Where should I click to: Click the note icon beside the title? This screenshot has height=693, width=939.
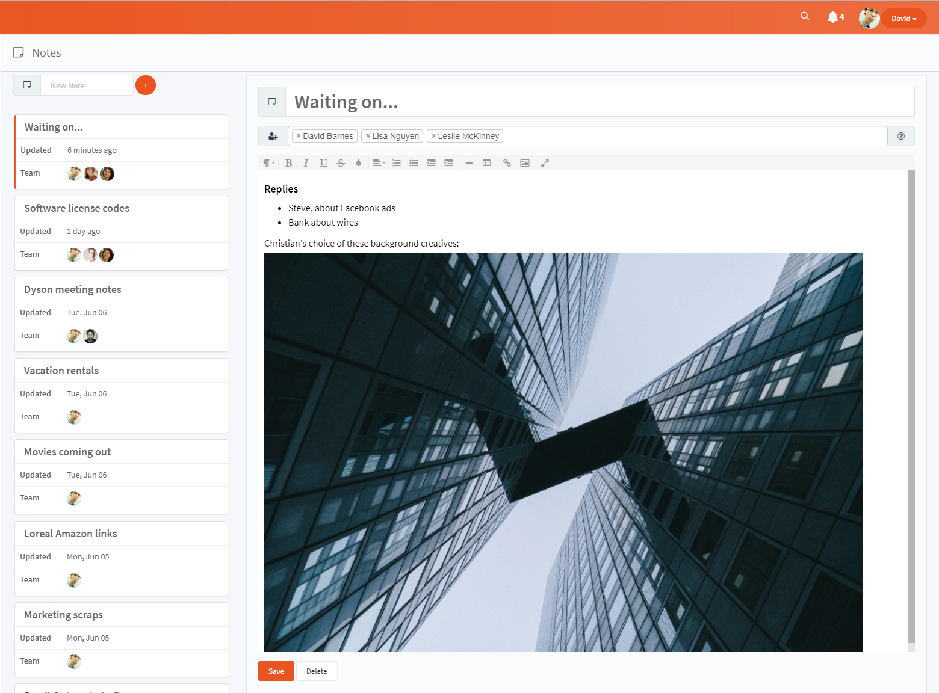tap(272, 102)
